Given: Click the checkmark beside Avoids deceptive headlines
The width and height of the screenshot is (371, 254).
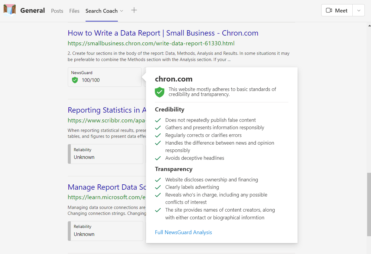Looking at the screenshot, I should click(x=158, y=158).
